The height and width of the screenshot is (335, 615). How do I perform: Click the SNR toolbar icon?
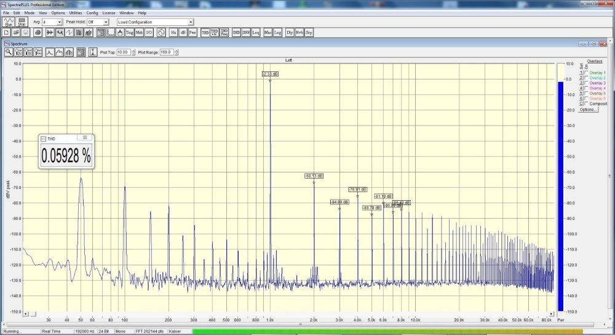(x=246, y=32)
